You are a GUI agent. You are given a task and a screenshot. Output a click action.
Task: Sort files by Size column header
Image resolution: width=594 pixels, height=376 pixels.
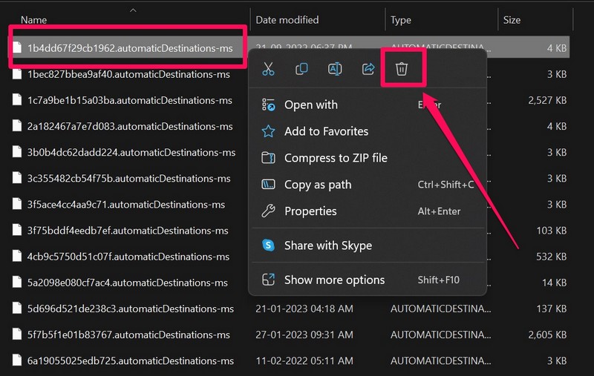pos(512,20)
